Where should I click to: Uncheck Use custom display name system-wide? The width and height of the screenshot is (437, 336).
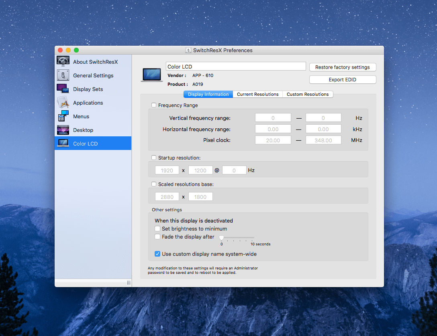click(x=157, y=254)
